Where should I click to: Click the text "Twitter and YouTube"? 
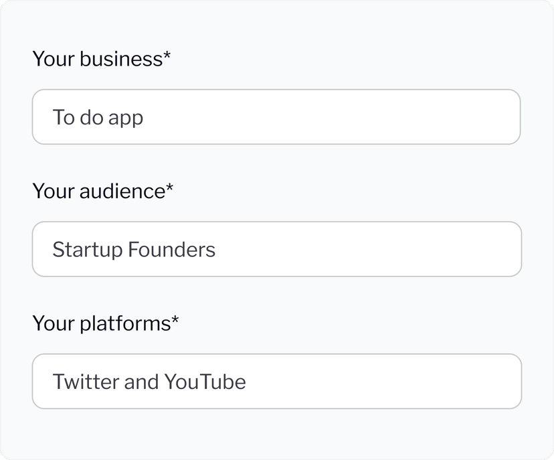pyautogui.click(x=150, y=381)
